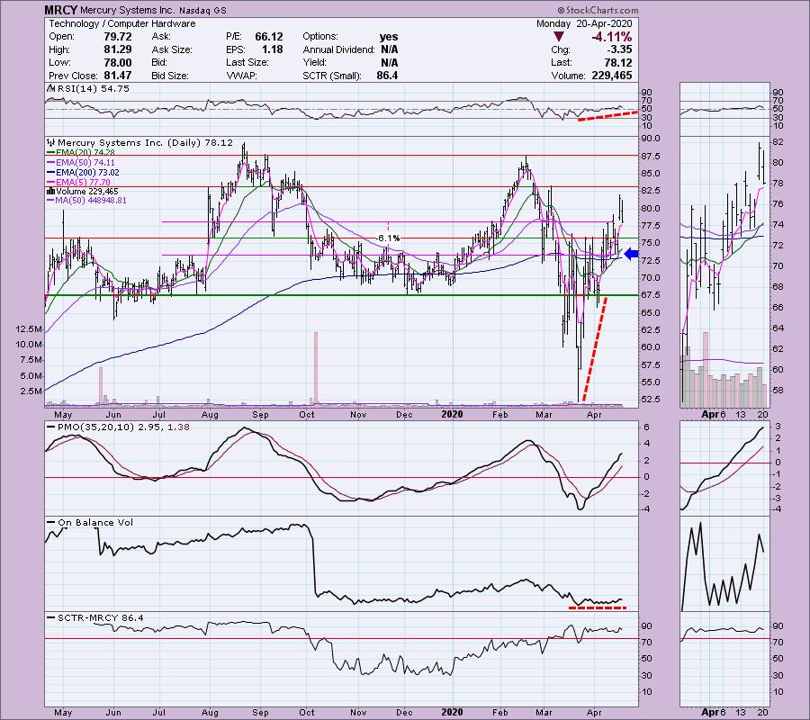
Task: Click the 2020 label on price chart axis
Action: (453, 414)
